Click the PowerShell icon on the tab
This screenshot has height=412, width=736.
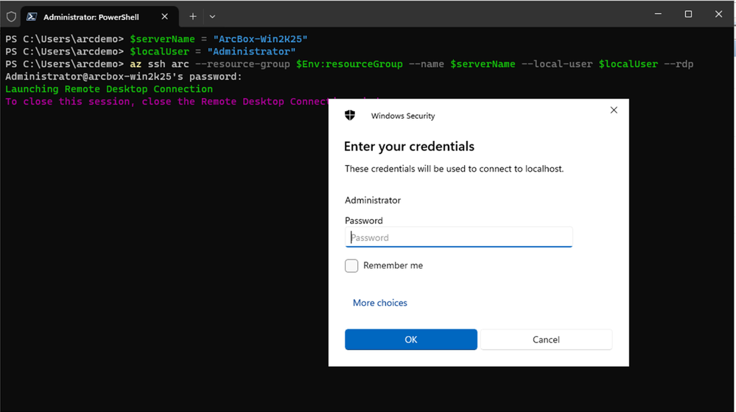32,17
